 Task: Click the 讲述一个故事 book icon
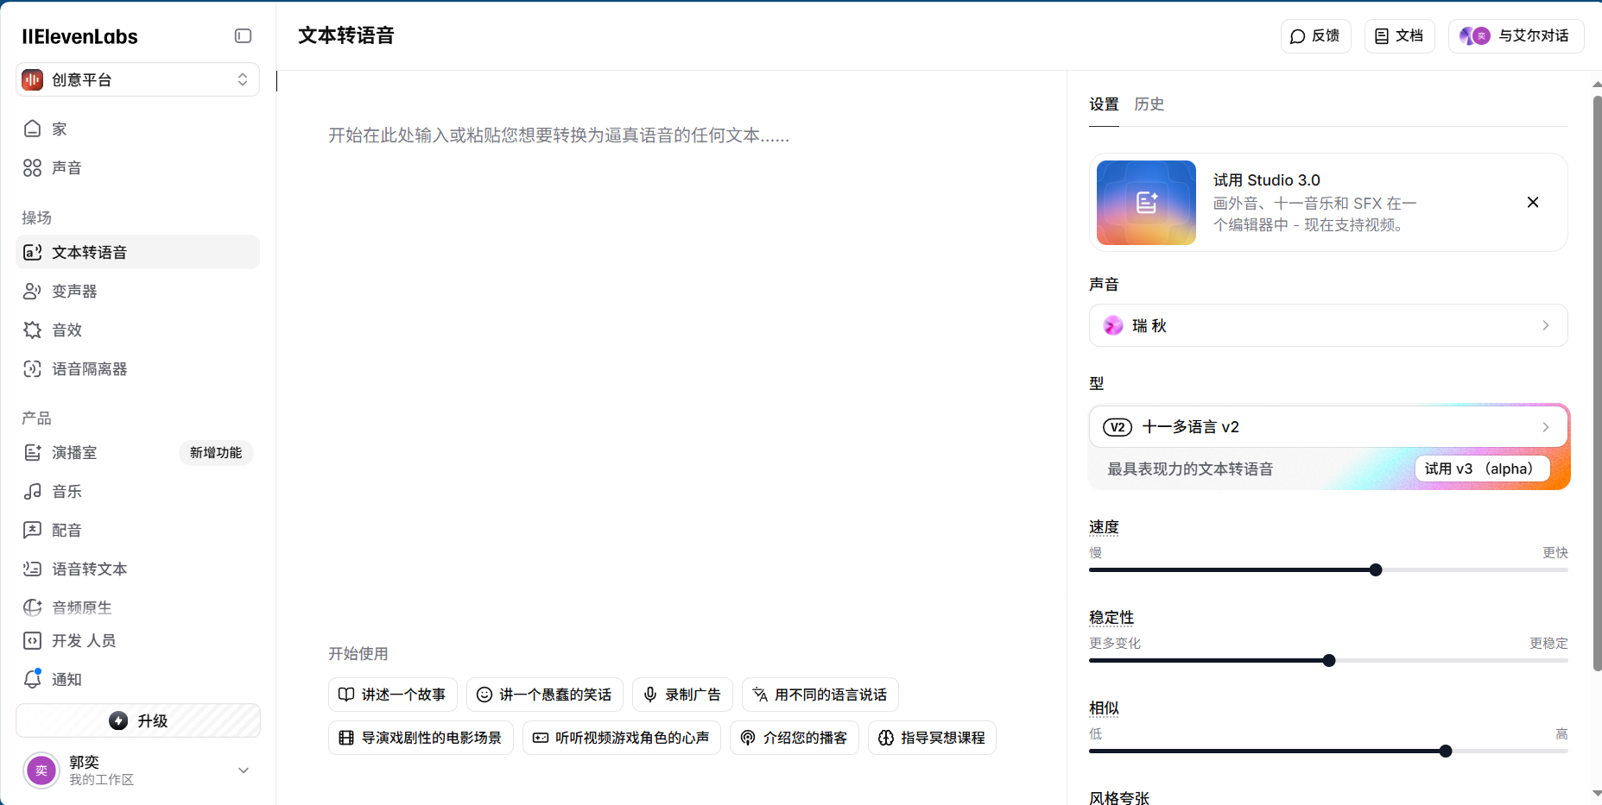[x=346, y=695]
